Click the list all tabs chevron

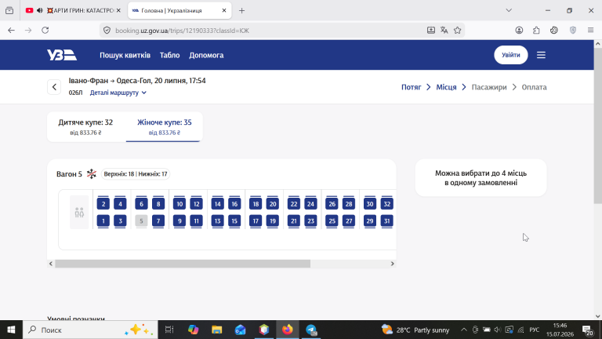tap(509, 10)
